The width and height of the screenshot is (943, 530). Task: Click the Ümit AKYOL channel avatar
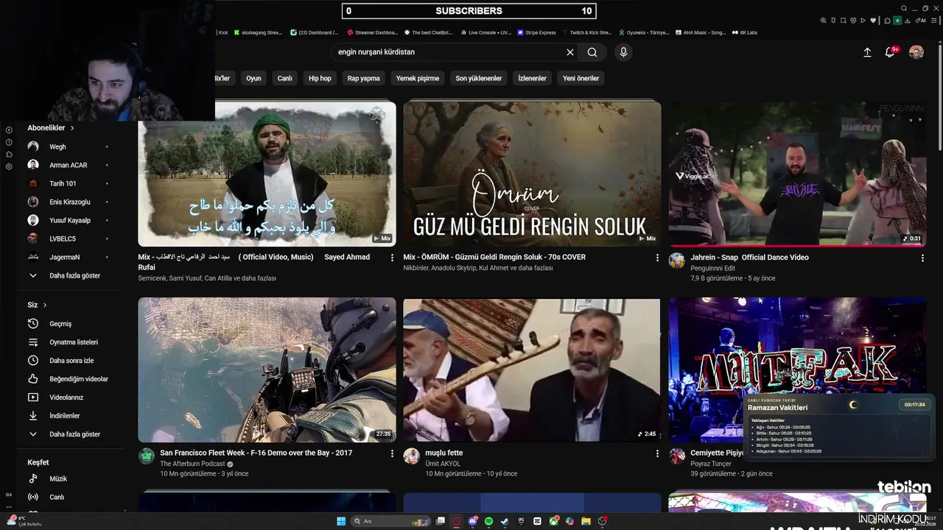click(x=412, y=456)
